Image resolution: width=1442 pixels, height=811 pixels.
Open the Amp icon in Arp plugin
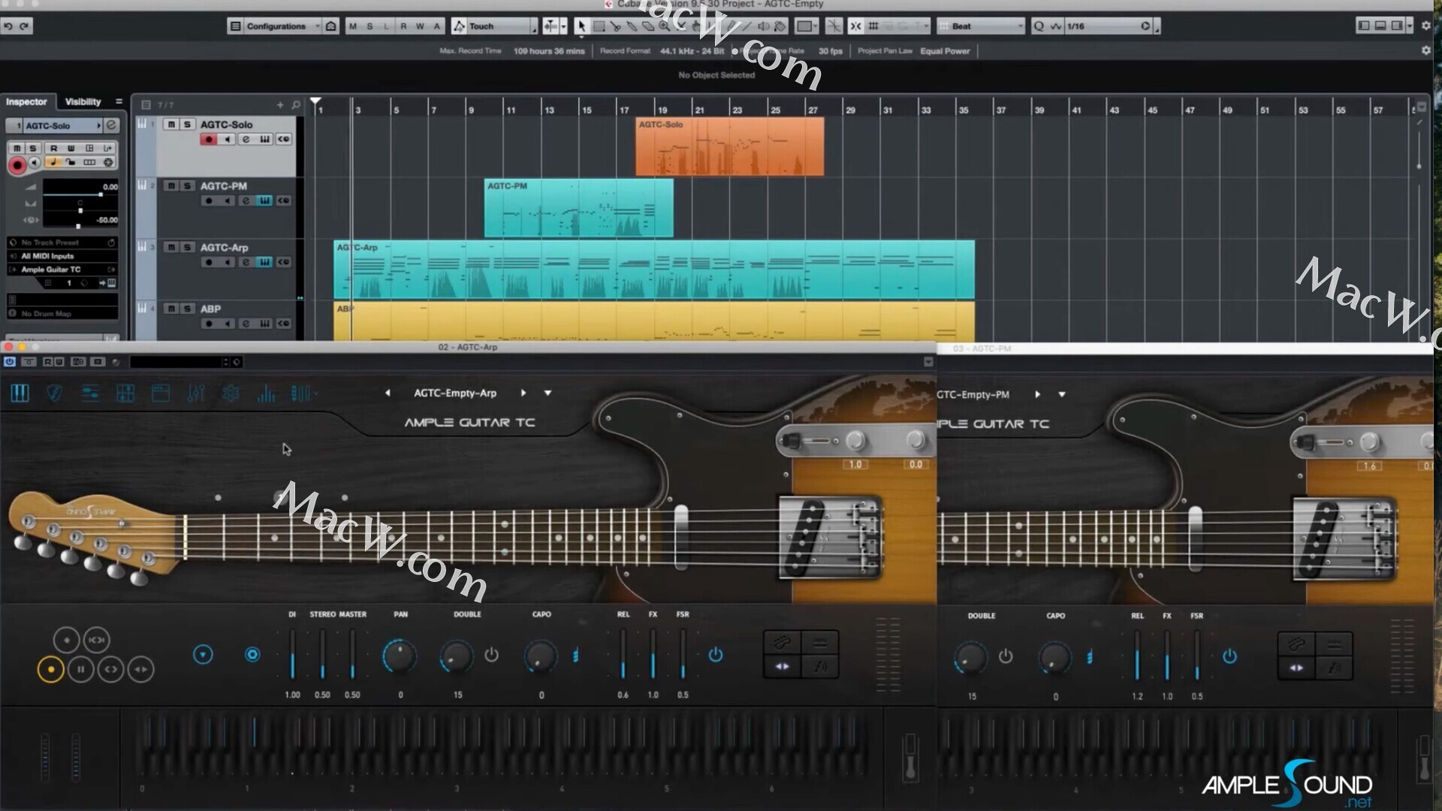[161, 393]
